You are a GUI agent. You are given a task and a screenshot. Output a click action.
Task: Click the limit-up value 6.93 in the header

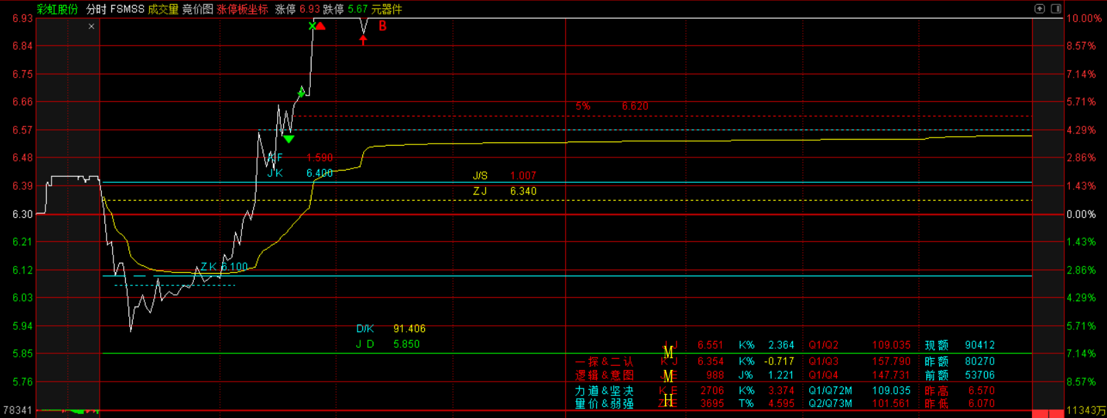309,9
